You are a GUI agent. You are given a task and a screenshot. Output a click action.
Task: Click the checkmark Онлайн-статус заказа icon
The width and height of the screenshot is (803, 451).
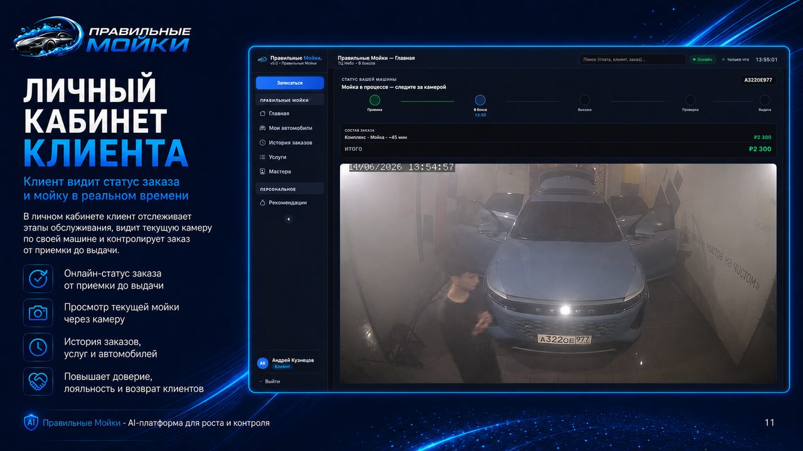pos(38,279)
